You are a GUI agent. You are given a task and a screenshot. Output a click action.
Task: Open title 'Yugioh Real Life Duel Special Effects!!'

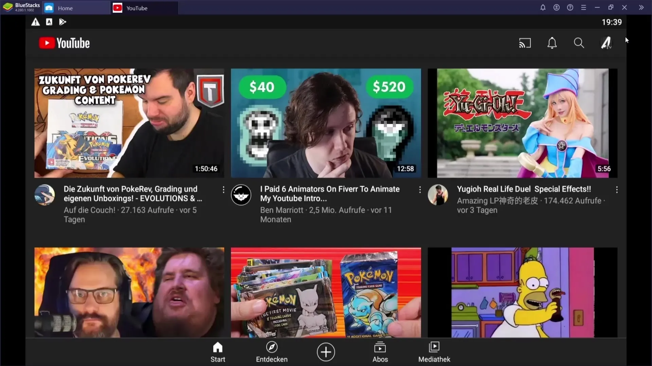coord(524,189)
